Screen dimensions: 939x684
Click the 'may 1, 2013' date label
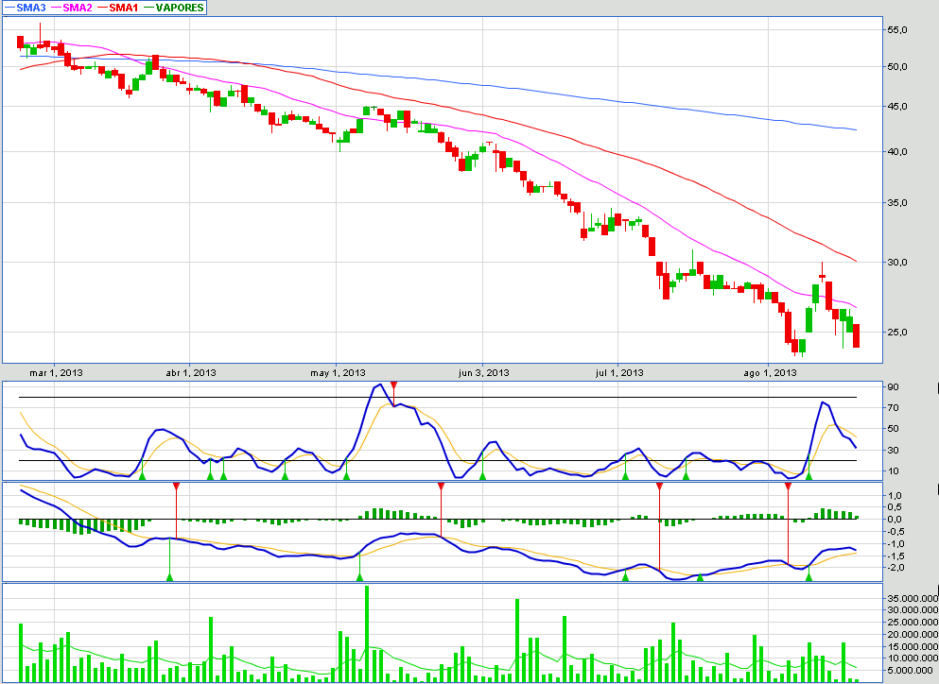337,373
